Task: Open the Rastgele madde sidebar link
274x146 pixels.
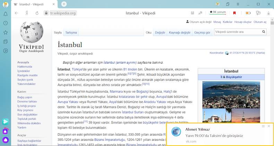Action: pos(27,75)
